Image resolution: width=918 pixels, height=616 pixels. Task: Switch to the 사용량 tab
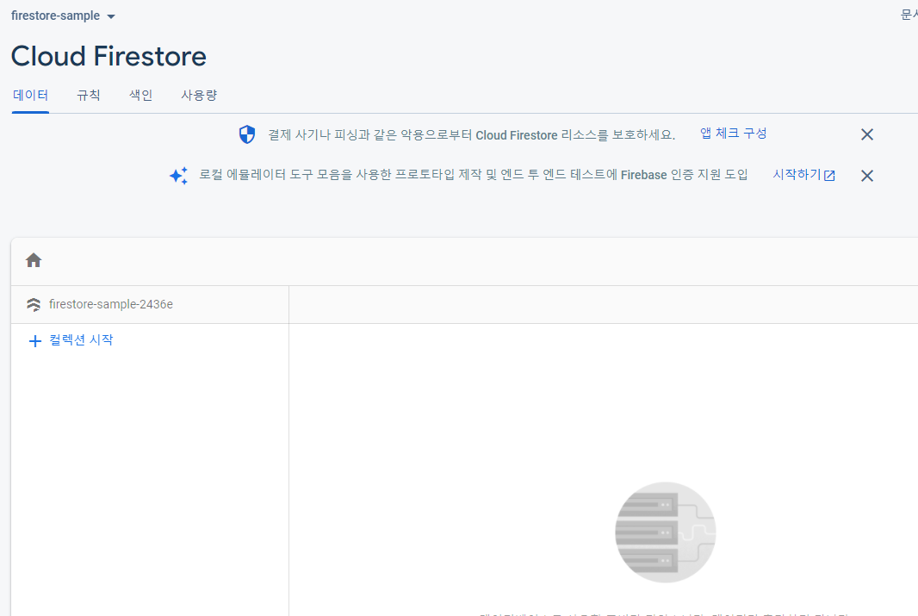point(199,96)
